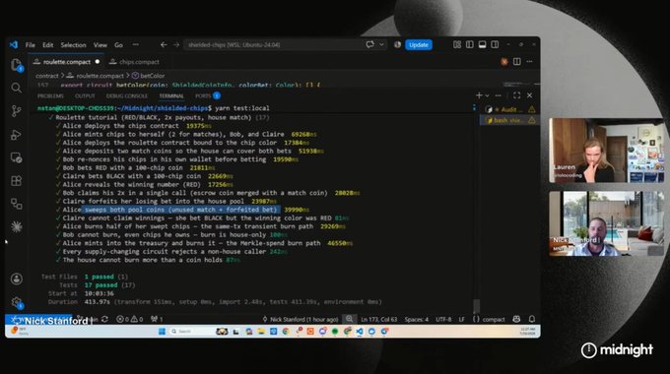Click the VS Code icon on Windows taskbar
The image size is (670, 374).
coord(360,332)
